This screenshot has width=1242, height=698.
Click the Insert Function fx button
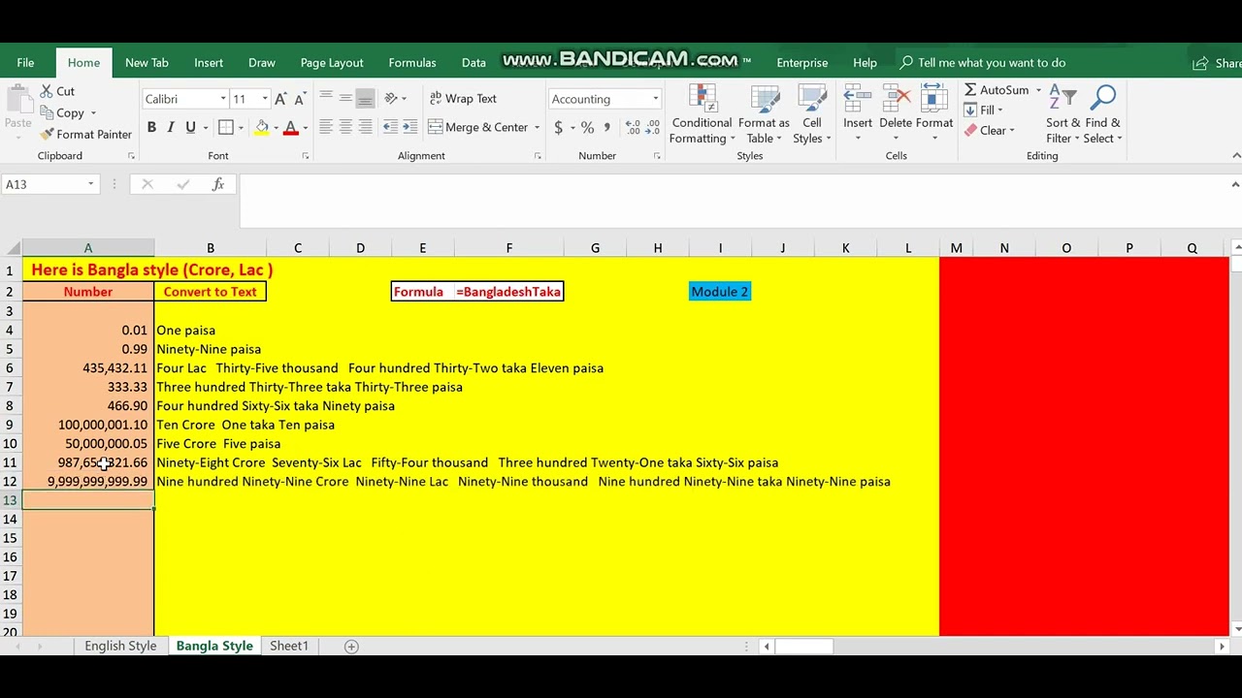click(218, 184)
